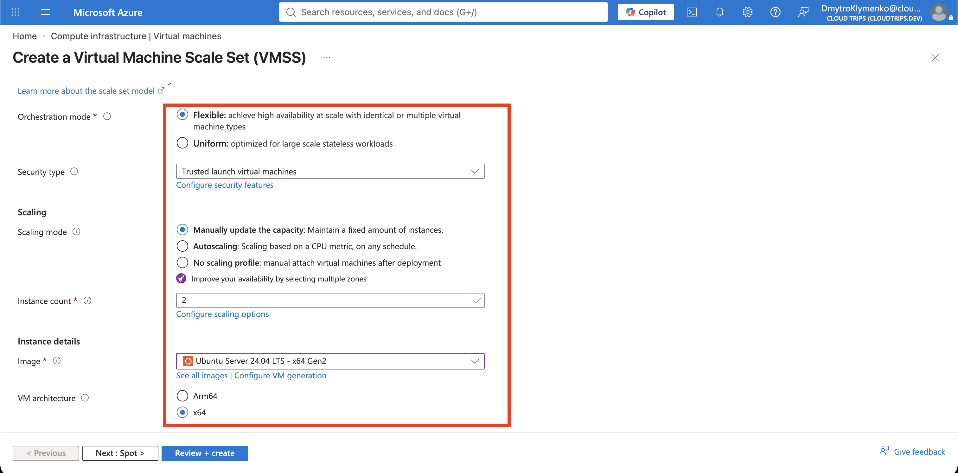Choose Autoscaling scaling mode
The image size is (958, 473).
[182, 246]
